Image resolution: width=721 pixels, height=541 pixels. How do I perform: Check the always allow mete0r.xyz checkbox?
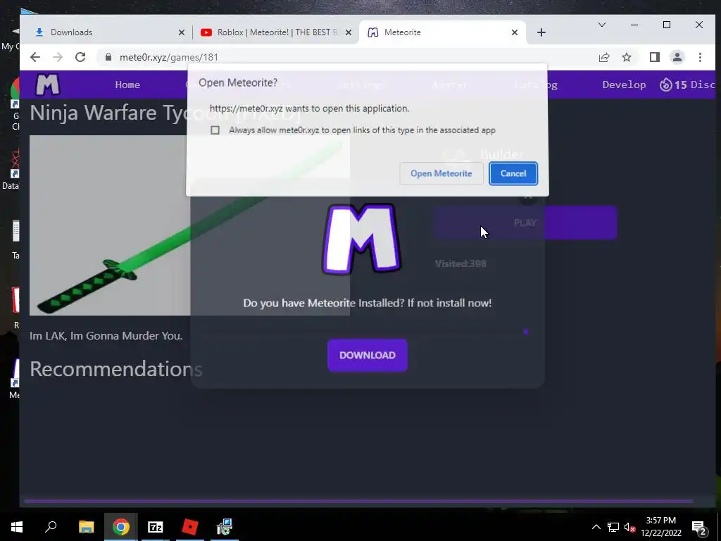click(215, 130)
